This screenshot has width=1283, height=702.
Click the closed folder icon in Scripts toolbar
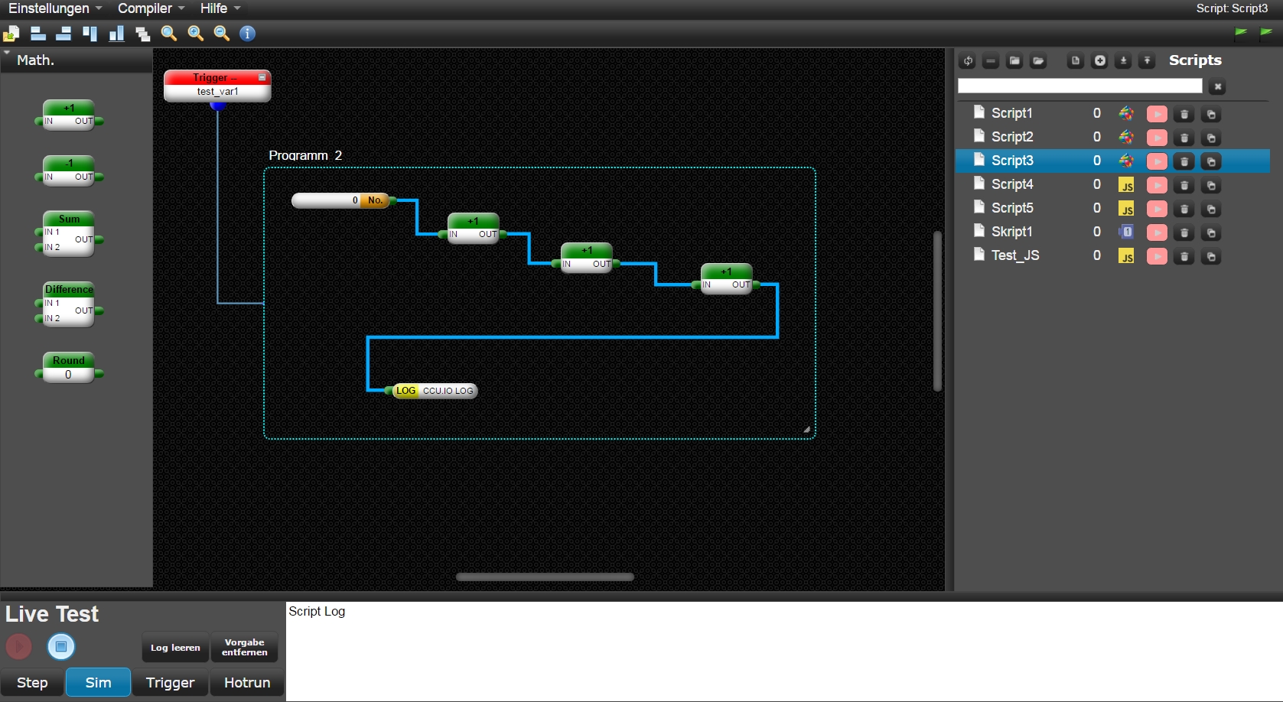[x=1014, y=61]
